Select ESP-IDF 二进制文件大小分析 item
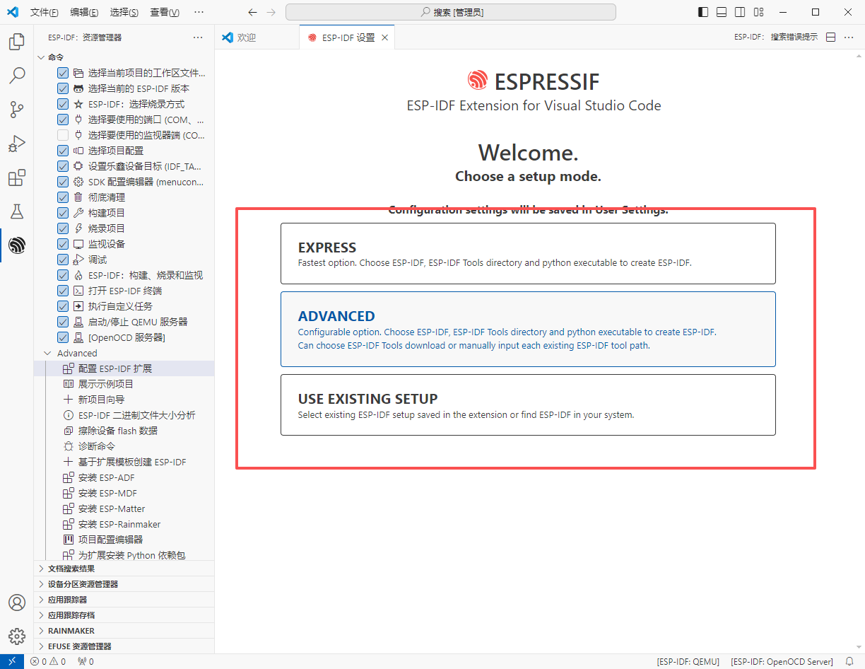The height and width of the screenshot is (669, 865). coord(124,415)
